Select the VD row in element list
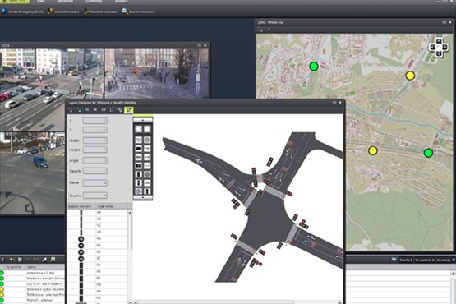 coord(97,233)
